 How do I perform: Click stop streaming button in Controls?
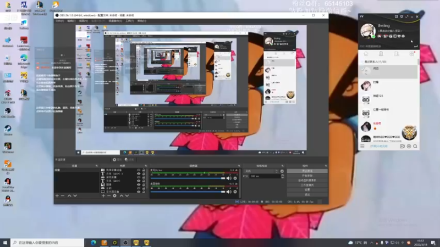click(x=307, y=171)
